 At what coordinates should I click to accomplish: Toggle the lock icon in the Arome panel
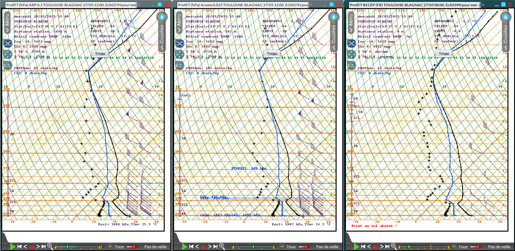click(333, 17)
